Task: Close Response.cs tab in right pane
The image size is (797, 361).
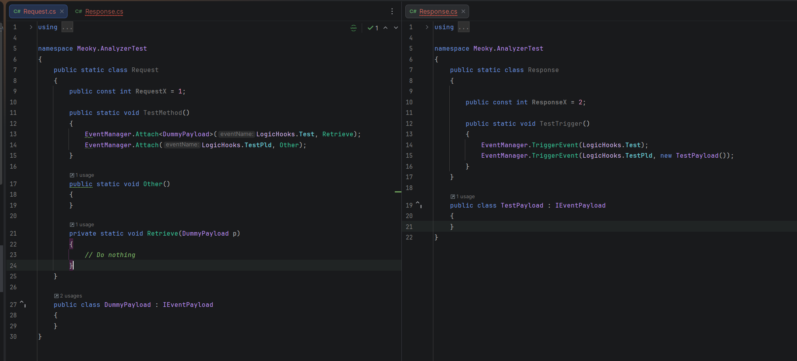Action: coord(463,11)
